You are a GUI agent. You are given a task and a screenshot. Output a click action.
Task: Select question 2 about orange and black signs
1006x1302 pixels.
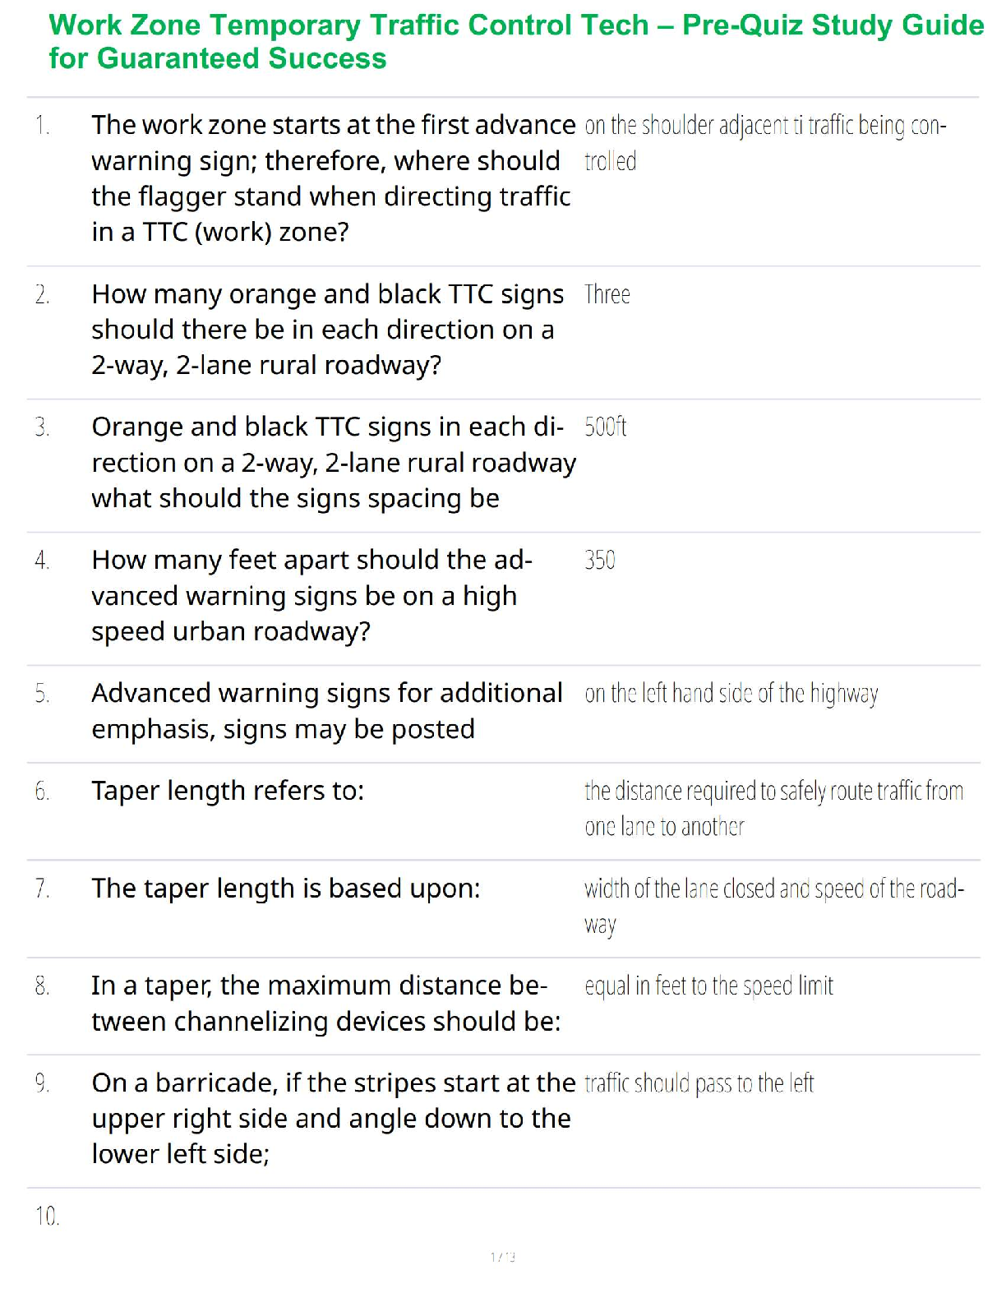coord(327,330)
